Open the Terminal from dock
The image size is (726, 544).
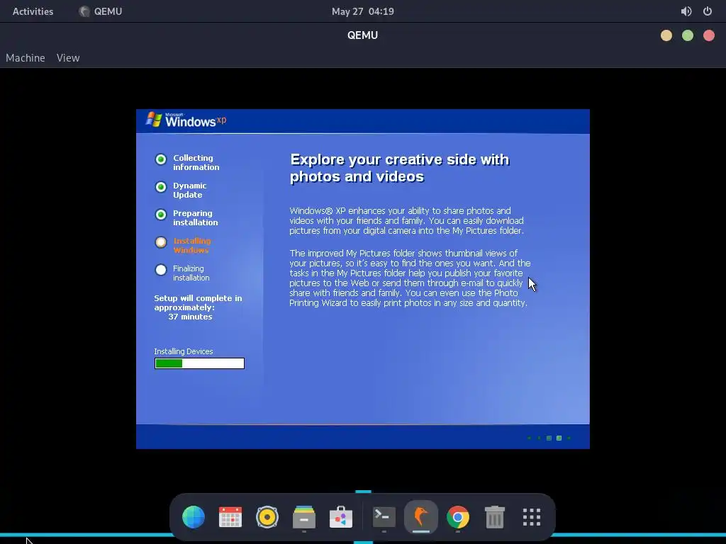384,516
